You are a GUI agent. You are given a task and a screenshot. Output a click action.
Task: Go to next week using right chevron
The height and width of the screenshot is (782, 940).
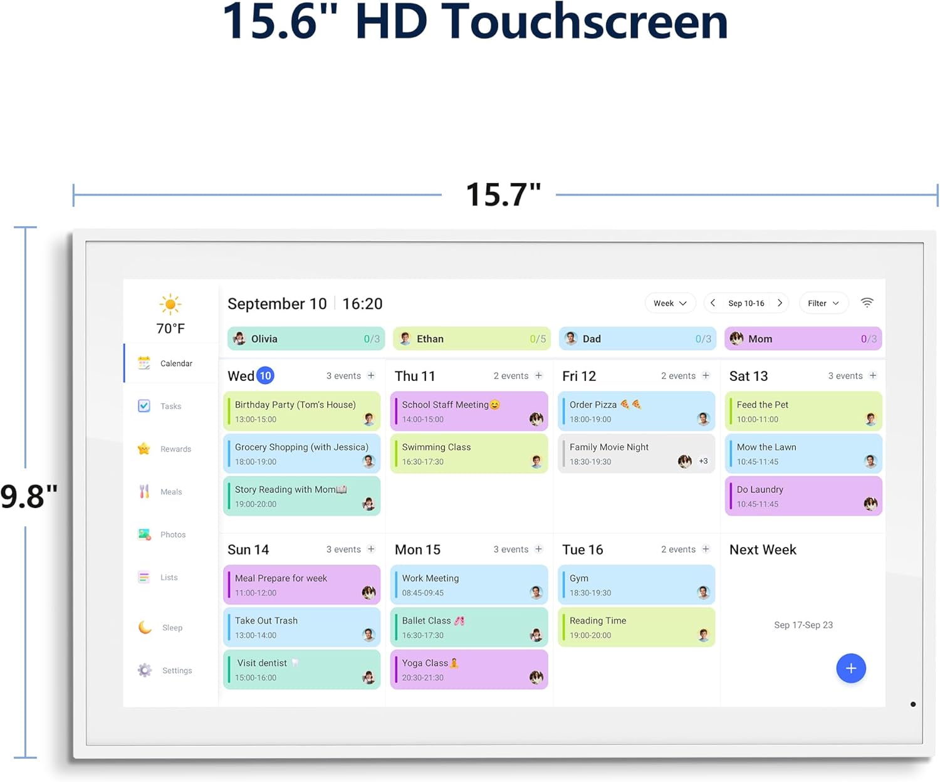click(x=780, y=303)
